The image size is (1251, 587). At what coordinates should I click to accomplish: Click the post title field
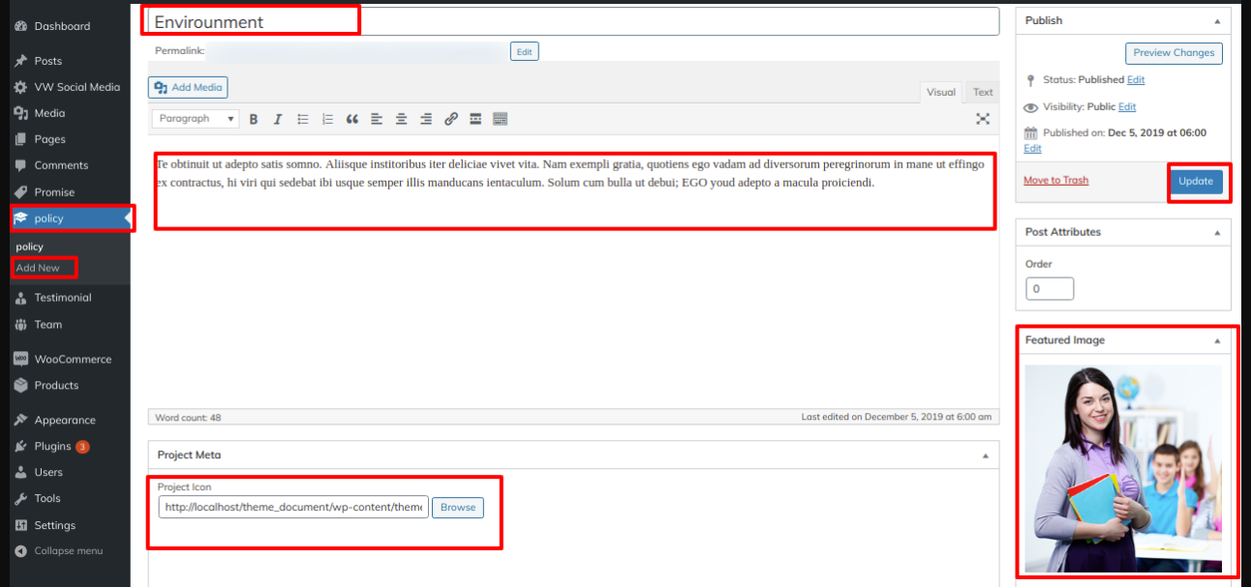click(573, 21)
